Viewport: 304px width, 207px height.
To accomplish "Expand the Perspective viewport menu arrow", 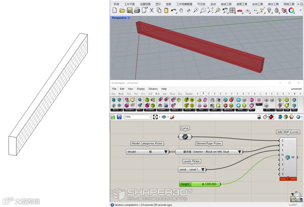I will [x=129, y=18].
